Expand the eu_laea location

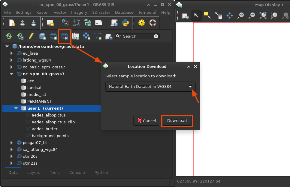click(11, 53)
